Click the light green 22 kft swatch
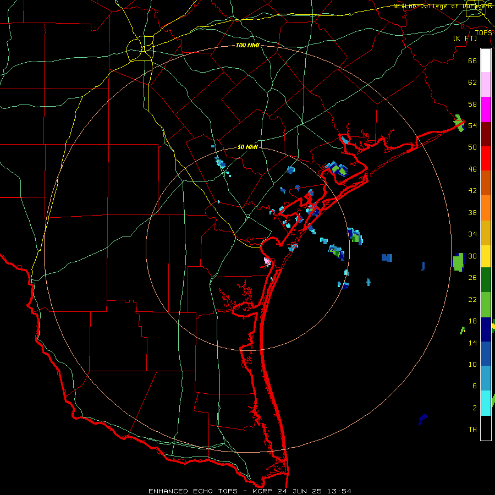The image size is (495, 495). coord(486,305)
